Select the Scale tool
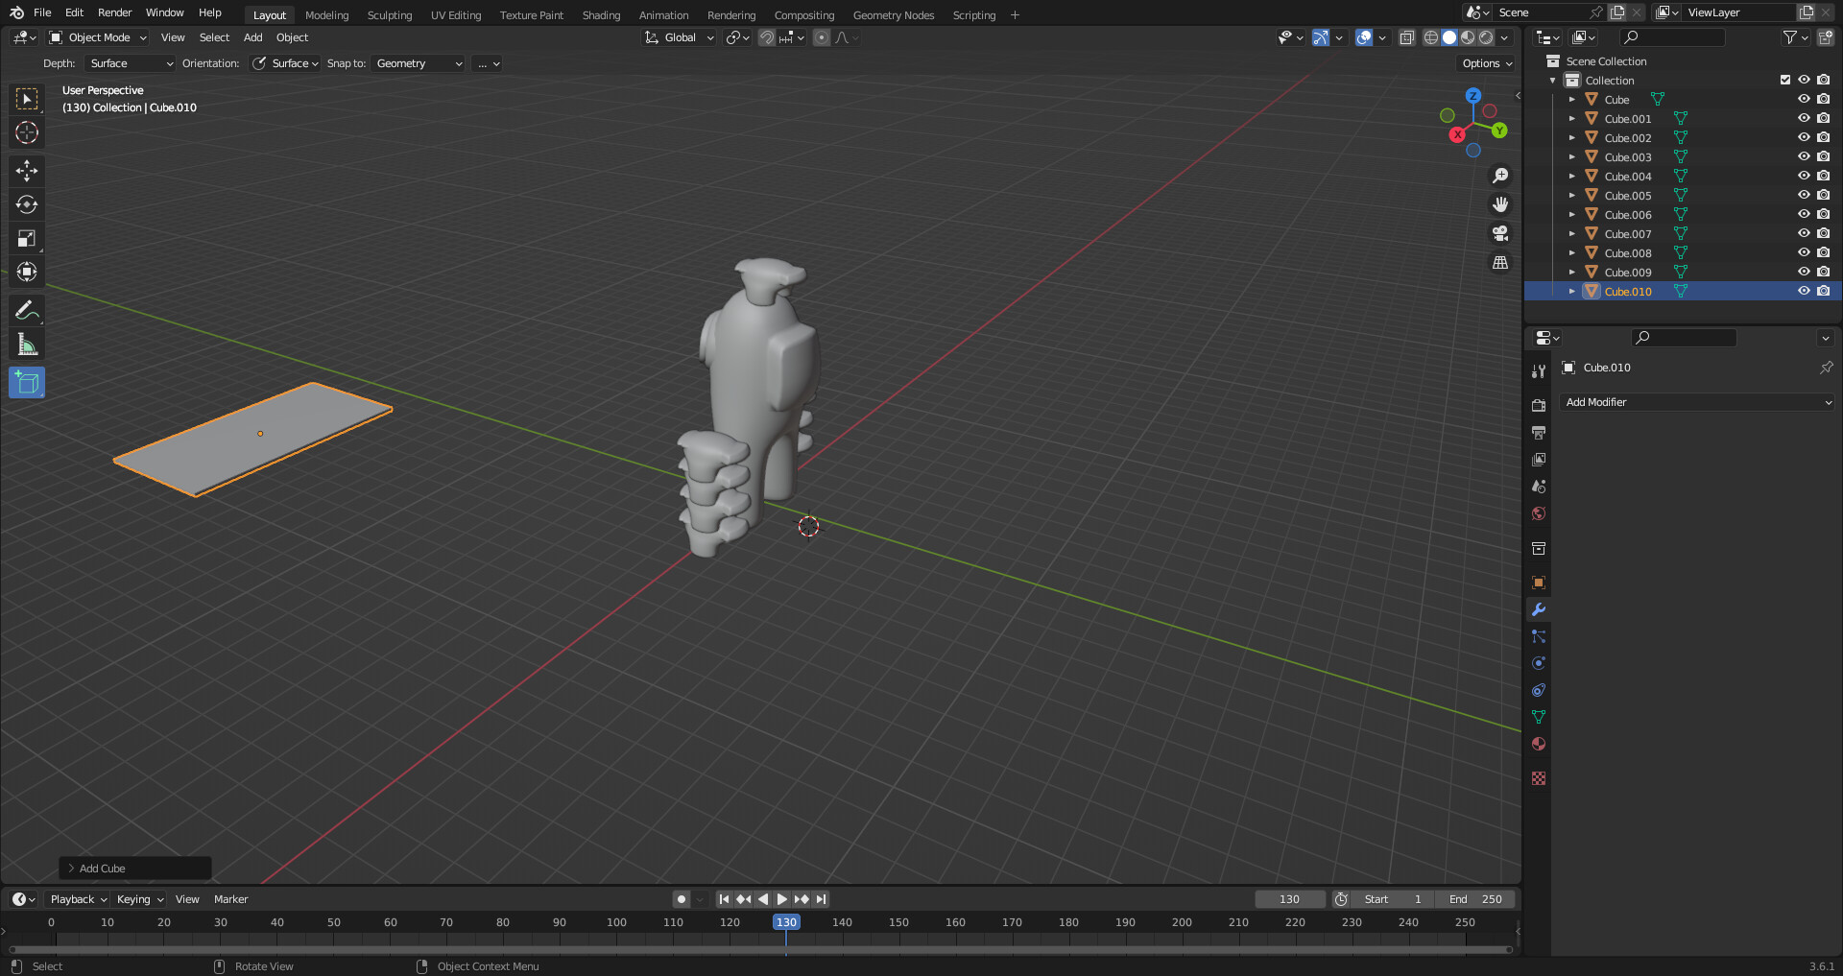 click(27, 238)
